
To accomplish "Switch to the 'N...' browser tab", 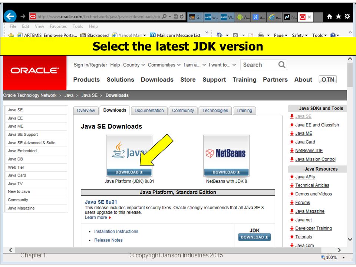I will tap(290, 17).
